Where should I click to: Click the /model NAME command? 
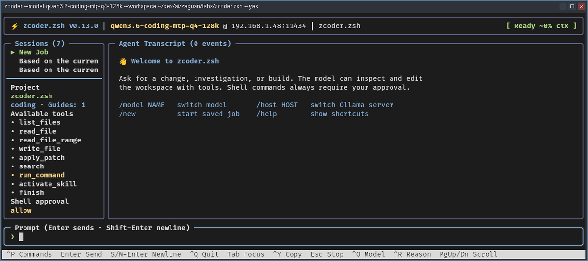pos(142,105)
